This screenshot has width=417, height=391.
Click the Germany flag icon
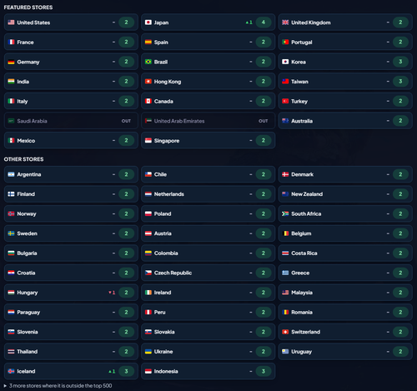tap(11, 62)
